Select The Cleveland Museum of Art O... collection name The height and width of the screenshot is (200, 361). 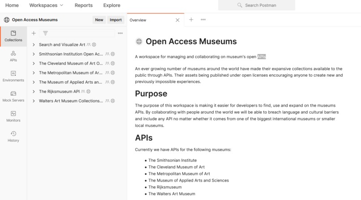pyautogui.click(x=71, y=63)
